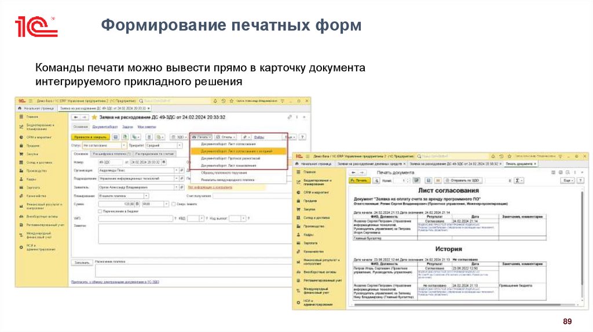Choose Образец платежного поручения from the Печать menu

click(238, 172)
